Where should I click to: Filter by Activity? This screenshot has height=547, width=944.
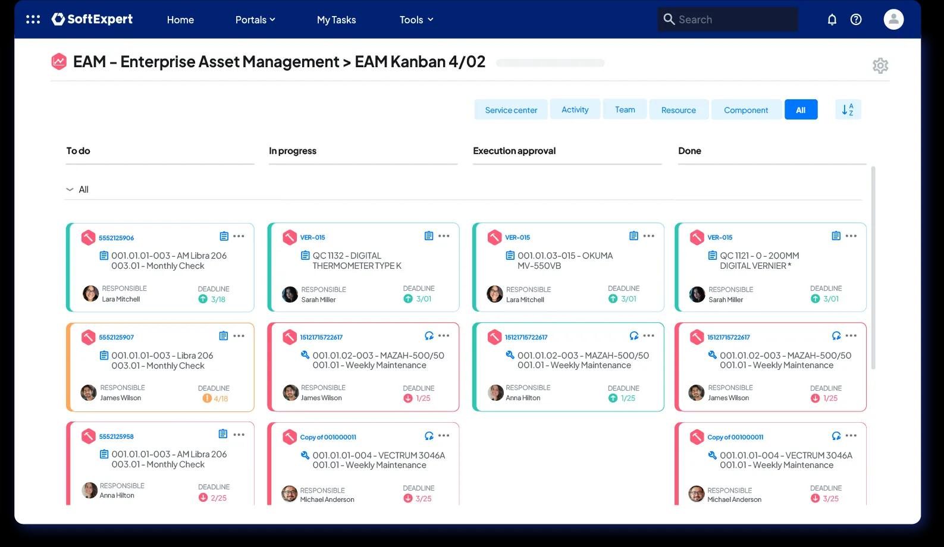pyautogui.click(x=575, y=109)
